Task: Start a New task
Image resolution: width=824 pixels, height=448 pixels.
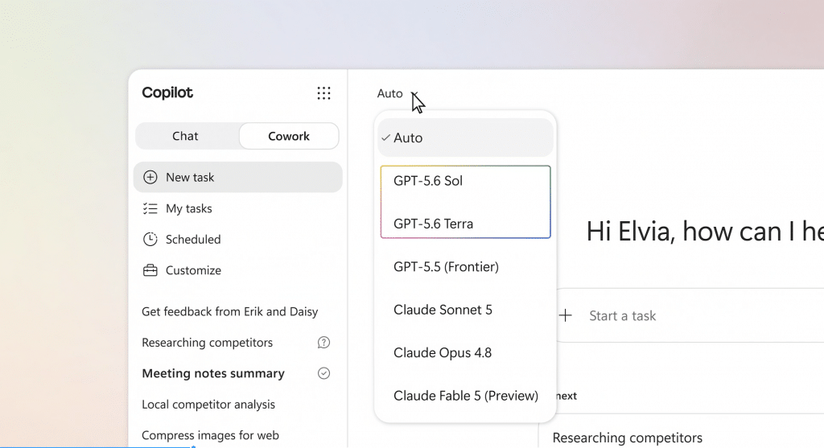Action: (x=238, y=177)
